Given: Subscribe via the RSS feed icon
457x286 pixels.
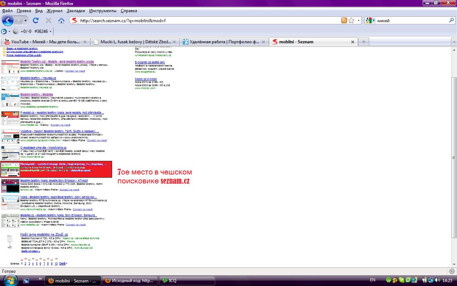Looking at the screenshot, I should pos(344,20).
